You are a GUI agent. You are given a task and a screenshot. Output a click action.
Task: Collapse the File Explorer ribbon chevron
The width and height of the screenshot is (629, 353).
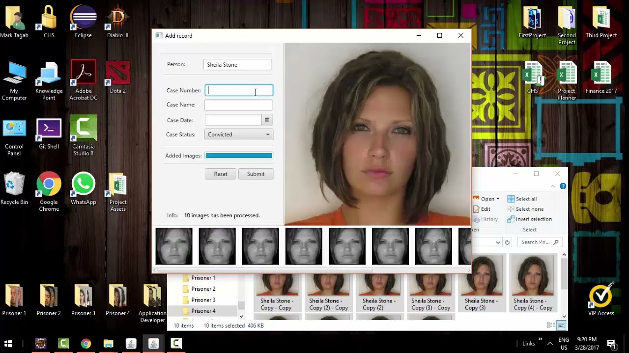(553, 186)
